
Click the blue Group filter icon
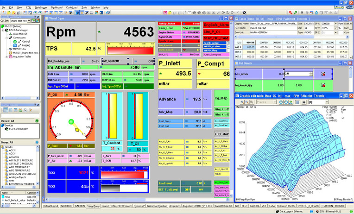(x=37, y=143)
